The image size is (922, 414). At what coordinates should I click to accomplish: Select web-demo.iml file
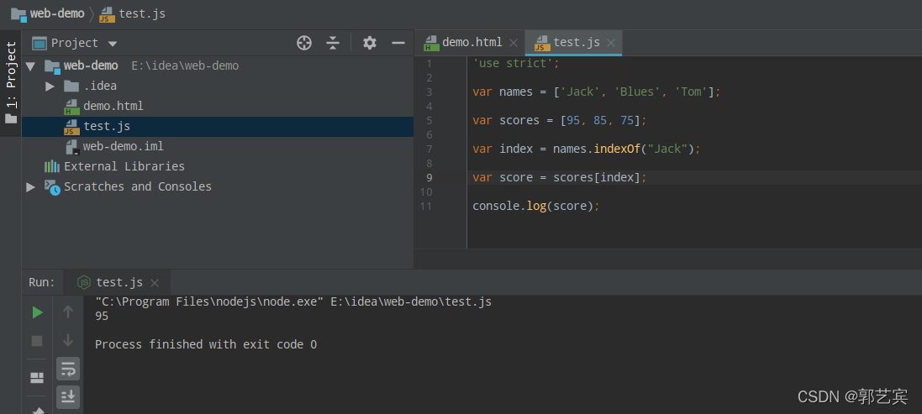point(123,146)
